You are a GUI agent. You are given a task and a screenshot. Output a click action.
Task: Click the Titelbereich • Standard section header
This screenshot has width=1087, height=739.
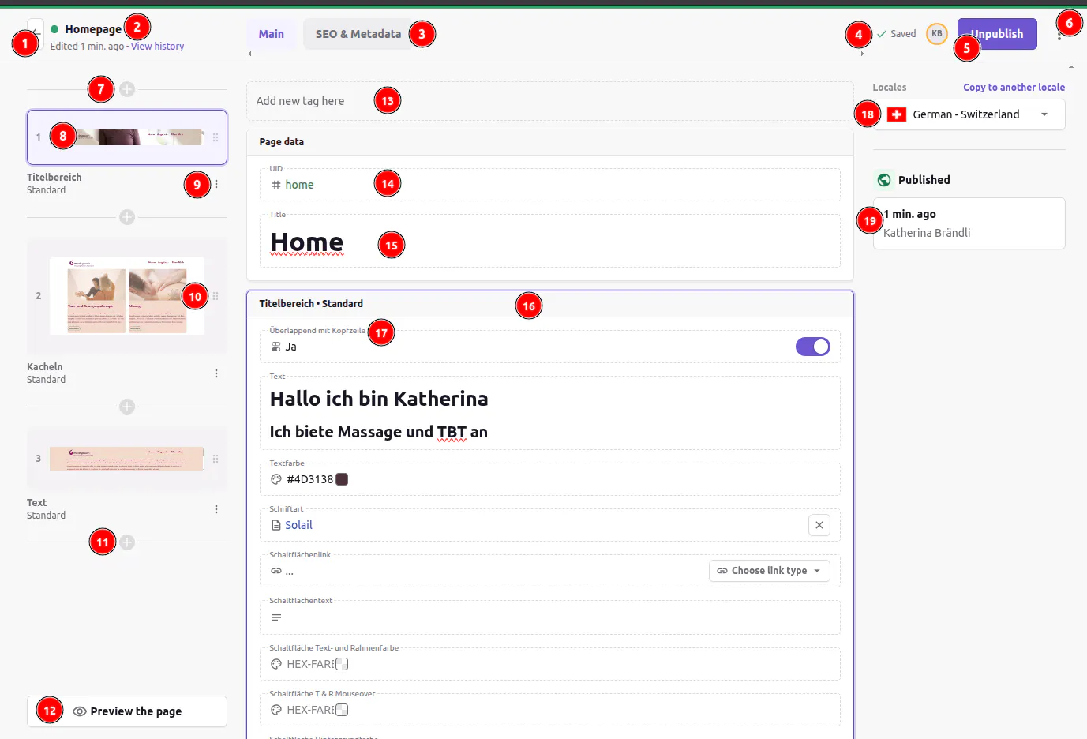550,304
